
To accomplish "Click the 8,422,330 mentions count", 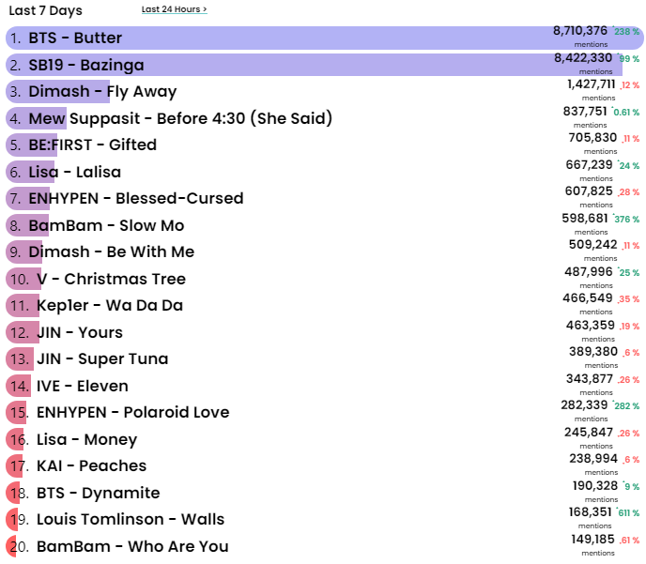I will pyautogui.click(x=583, y=57).
